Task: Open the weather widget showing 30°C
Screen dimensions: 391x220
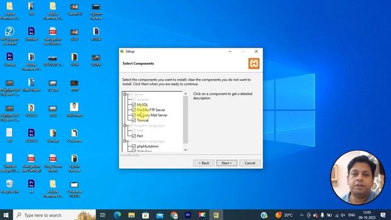Action: point(284,215)
